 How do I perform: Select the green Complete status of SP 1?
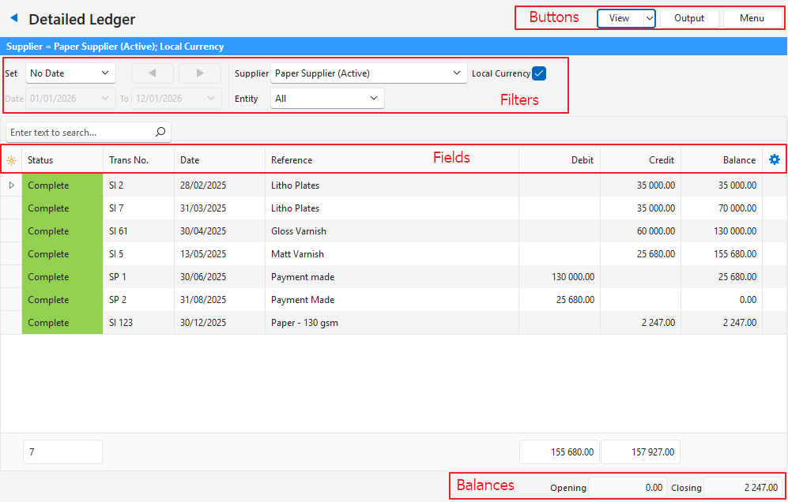pos(62,277)
